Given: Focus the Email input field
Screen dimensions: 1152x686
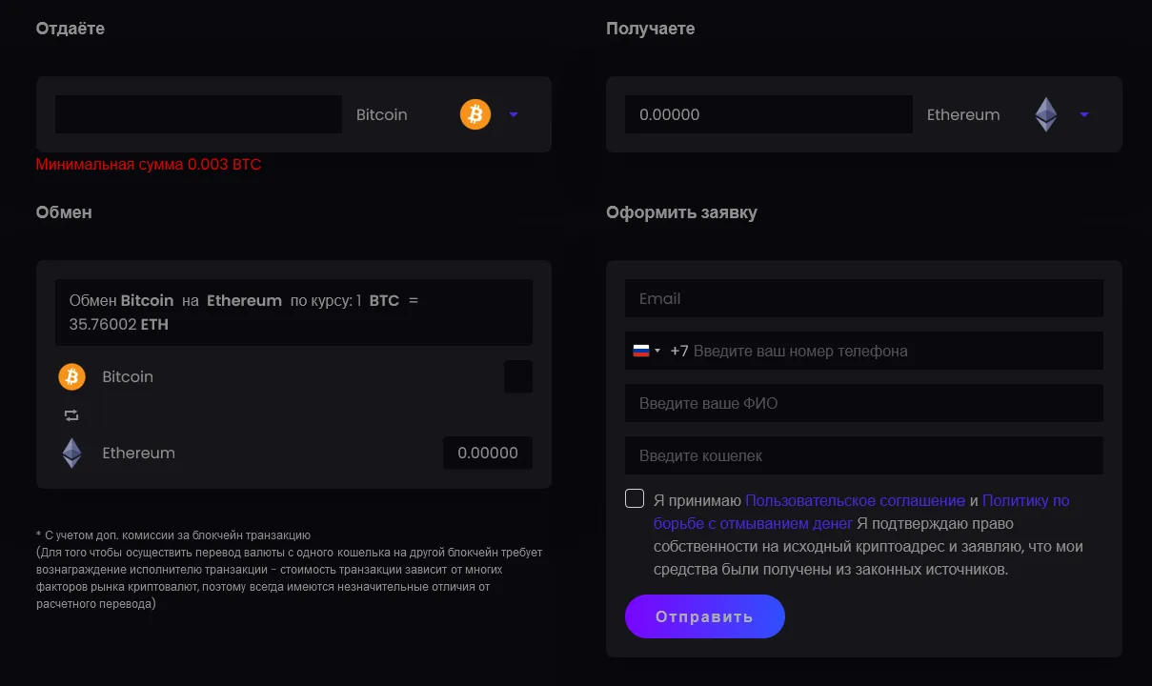Looking at the screenshot, I should click(x=864, y=298).
